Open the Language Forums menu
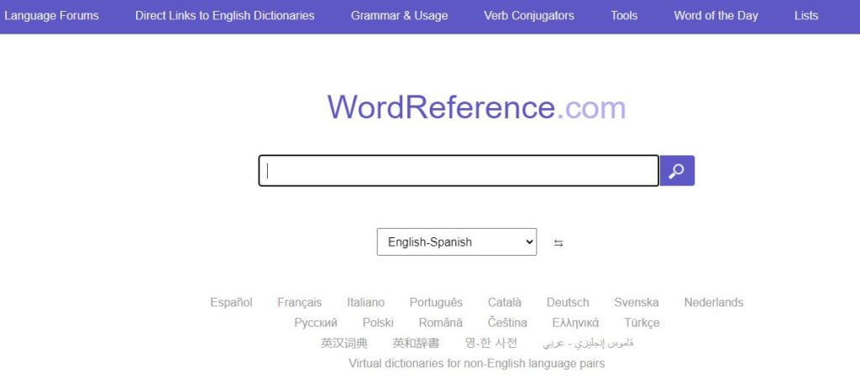 point(51,15)
